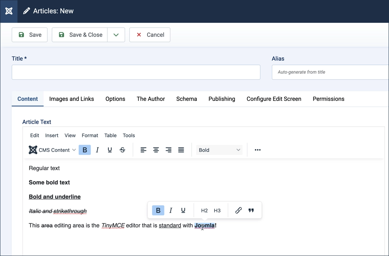The height and width of the screenshot is (256, 389).
Task: Click the Align Center icon
Action: coord(156,150)
